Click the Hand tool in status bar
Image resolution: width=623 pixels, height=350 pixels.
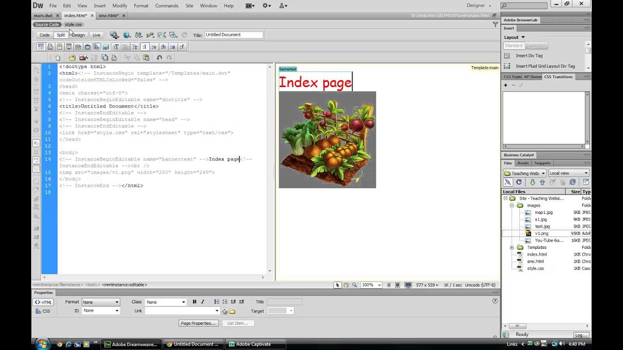tap(346, 285)
